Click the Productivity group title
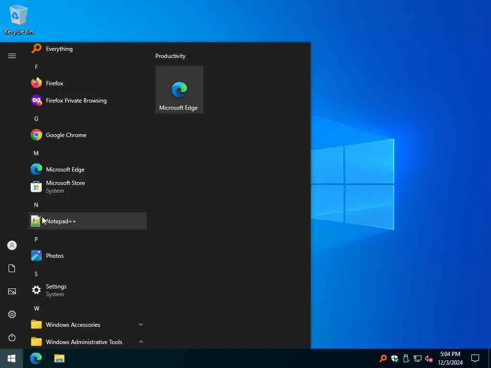 [x=170, y=56]
